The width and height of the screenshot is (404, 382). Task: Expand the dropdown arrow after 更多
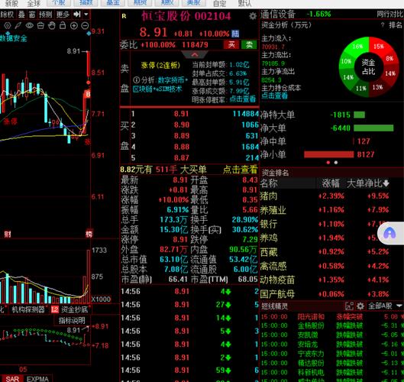86,15
